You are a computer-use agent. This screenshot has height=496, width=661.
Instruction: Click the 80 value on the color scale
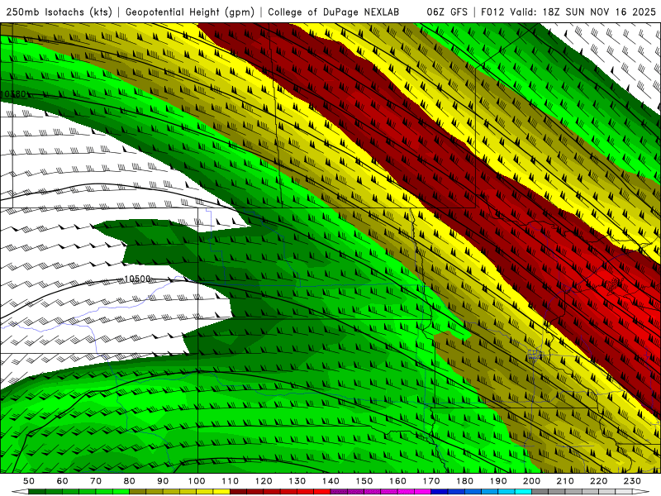[x=130, y=481]
